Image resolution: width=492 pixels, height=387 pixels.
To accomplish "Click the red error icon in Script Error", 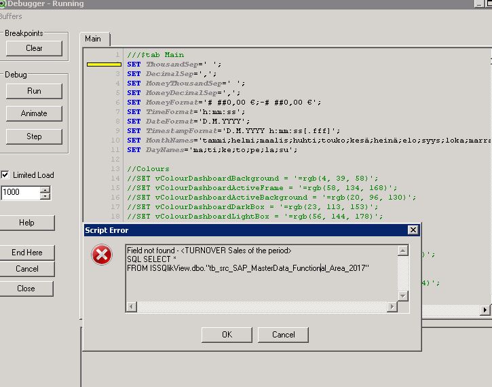I will point(102,255).
